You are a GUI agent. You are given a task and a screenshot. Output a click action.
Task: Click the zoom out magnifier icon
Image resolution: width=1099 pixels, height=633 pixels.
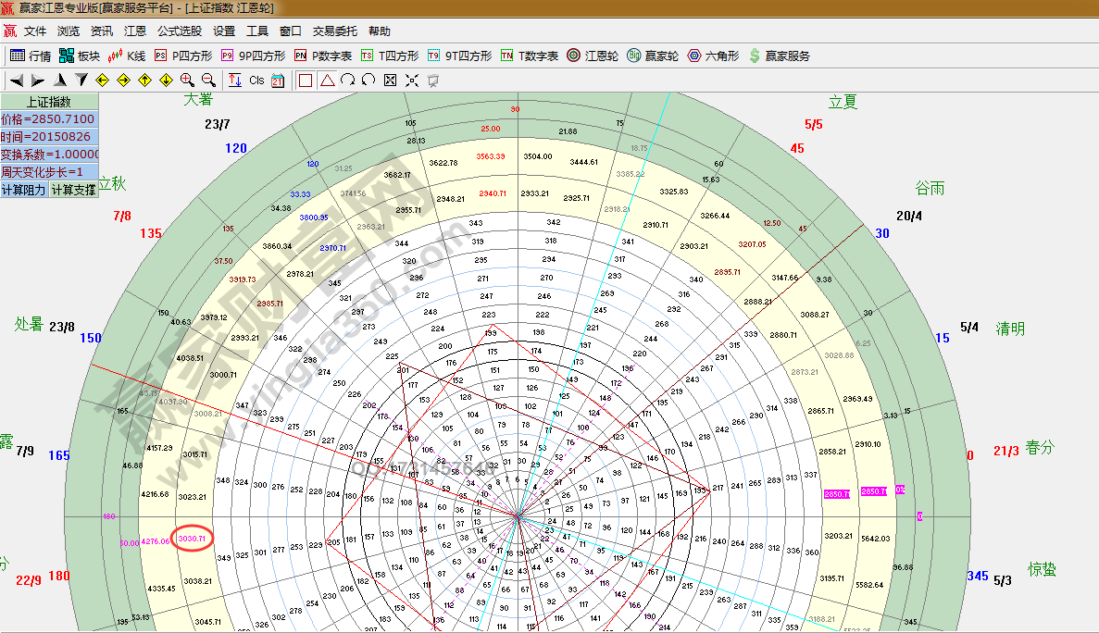208,81
